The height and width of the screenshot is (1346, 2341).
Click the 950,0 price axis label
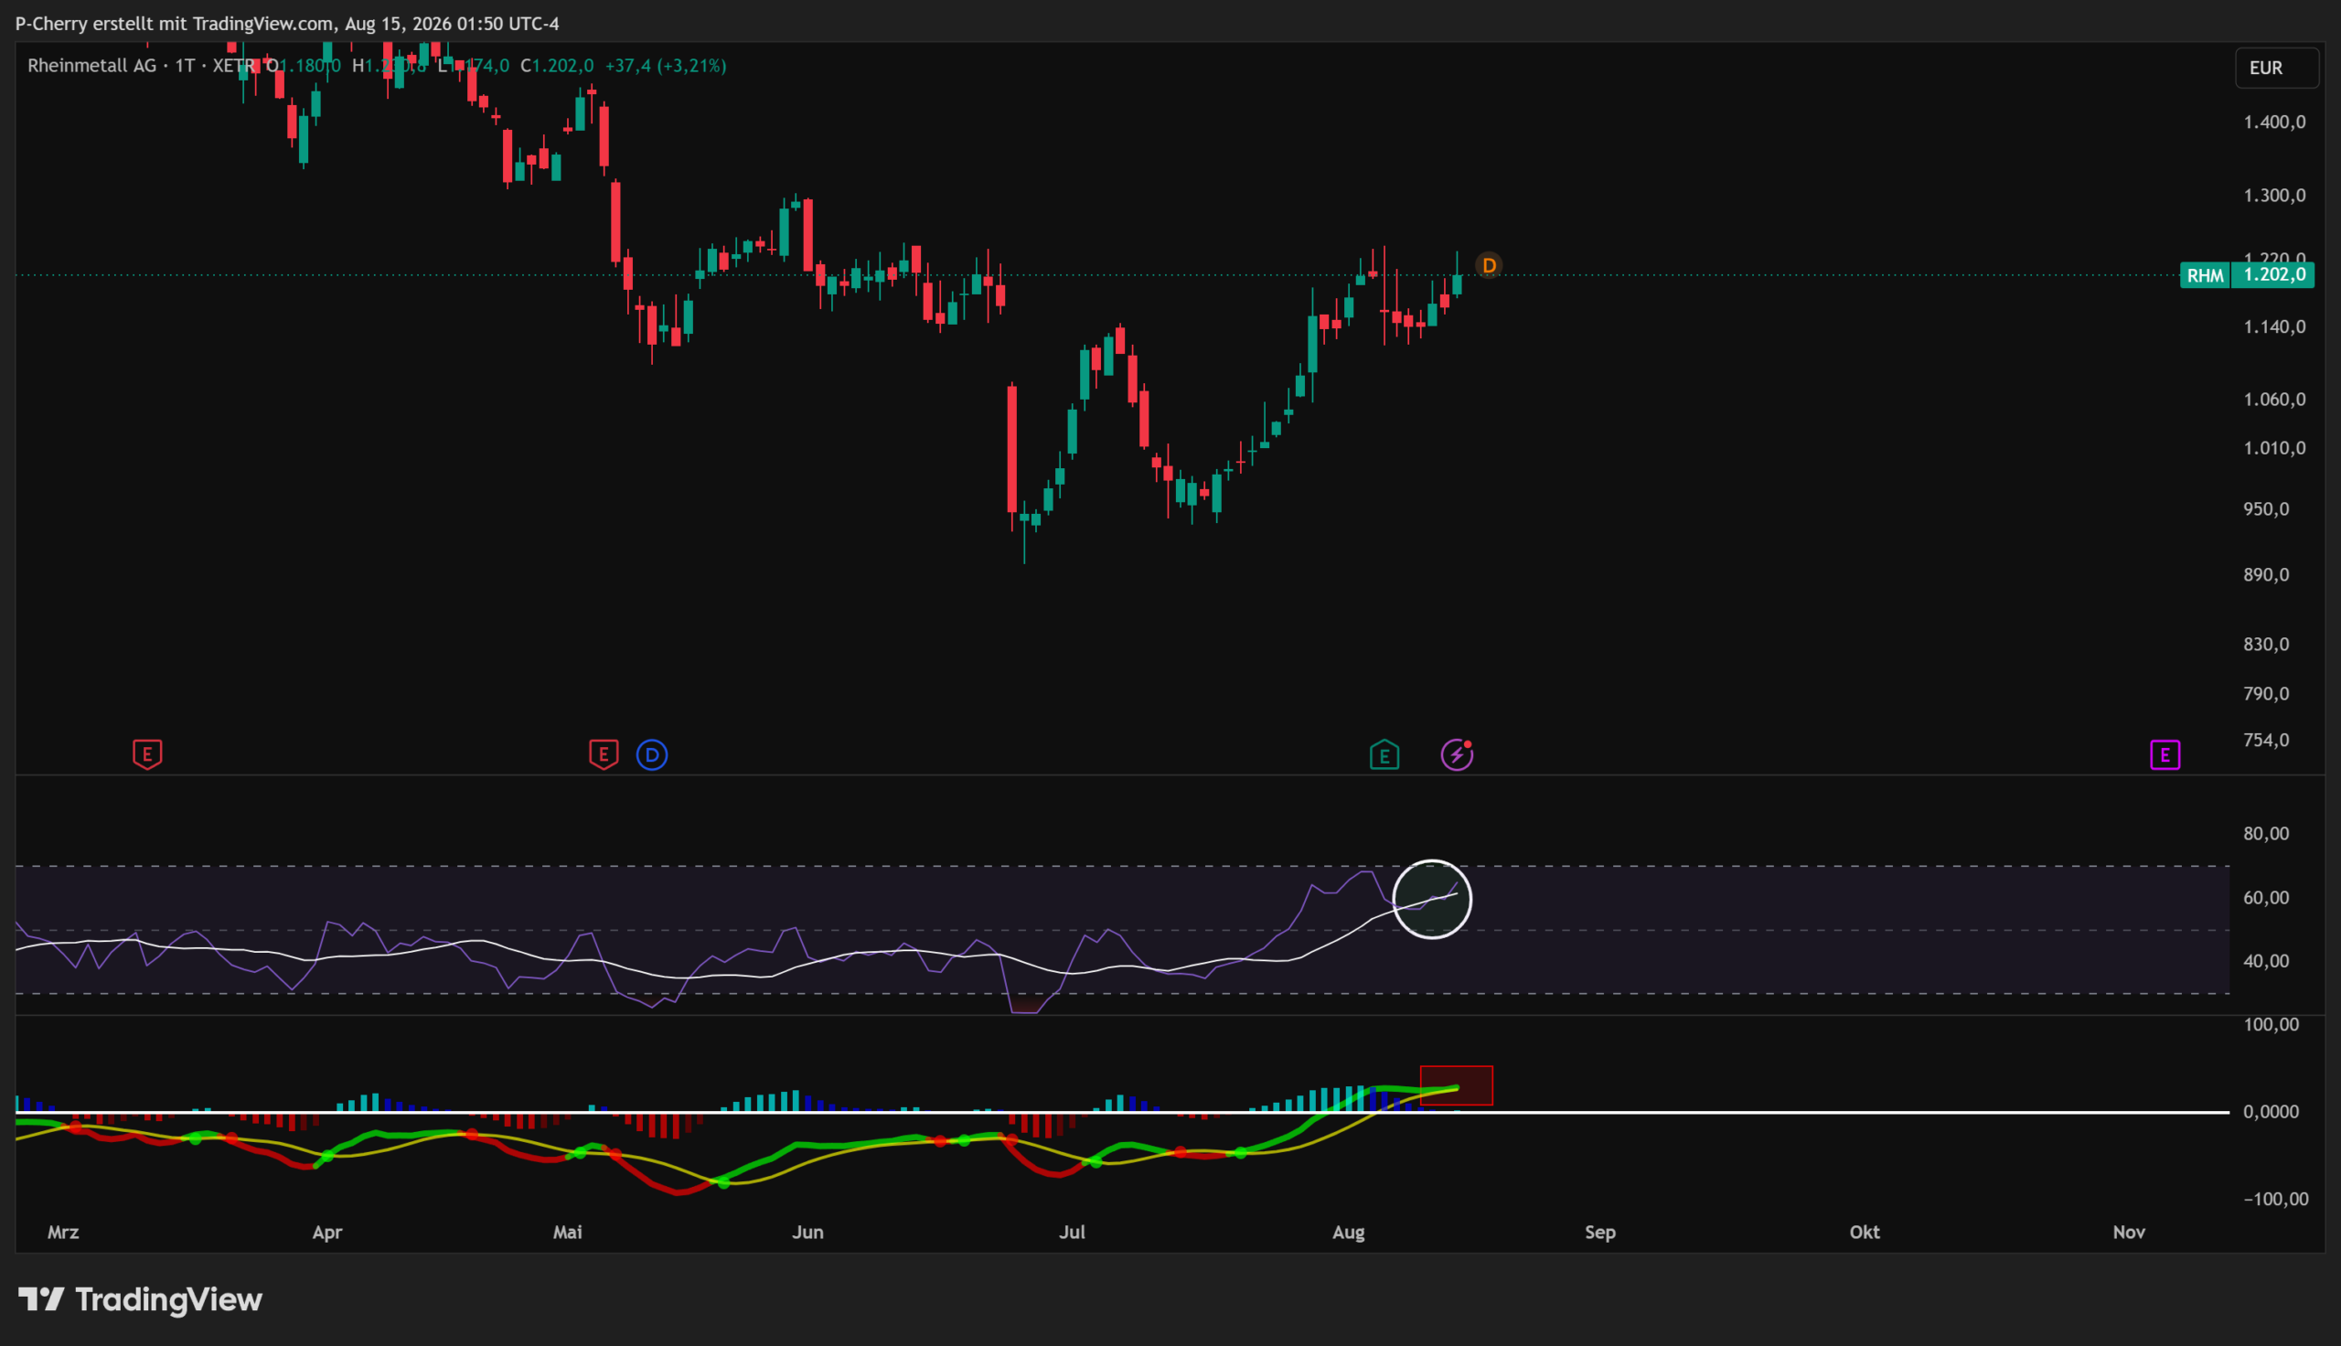tap(2266, 509)
